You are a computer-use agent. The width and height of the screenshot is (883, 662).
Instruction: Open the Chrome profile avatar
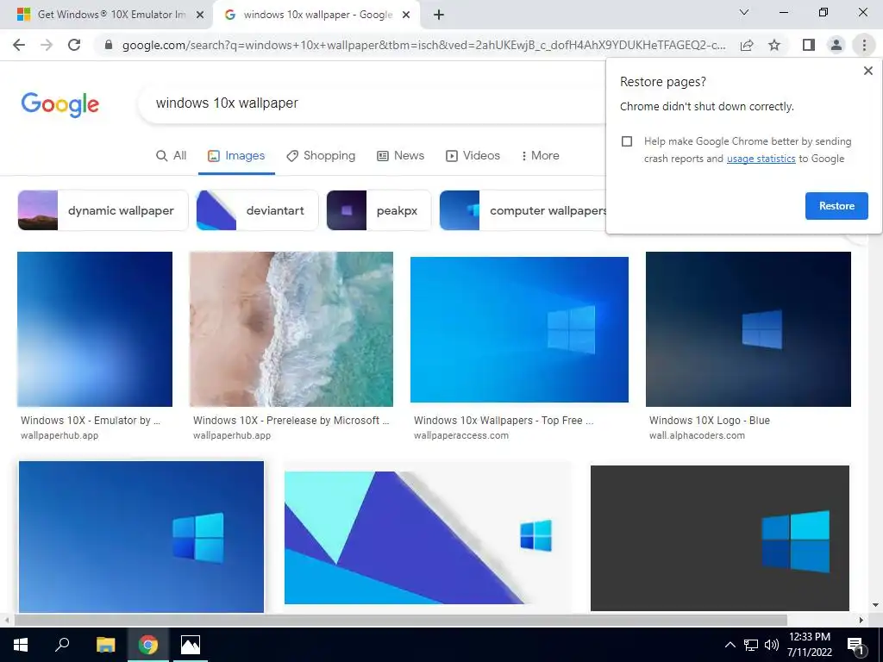(x=836, y=45)
